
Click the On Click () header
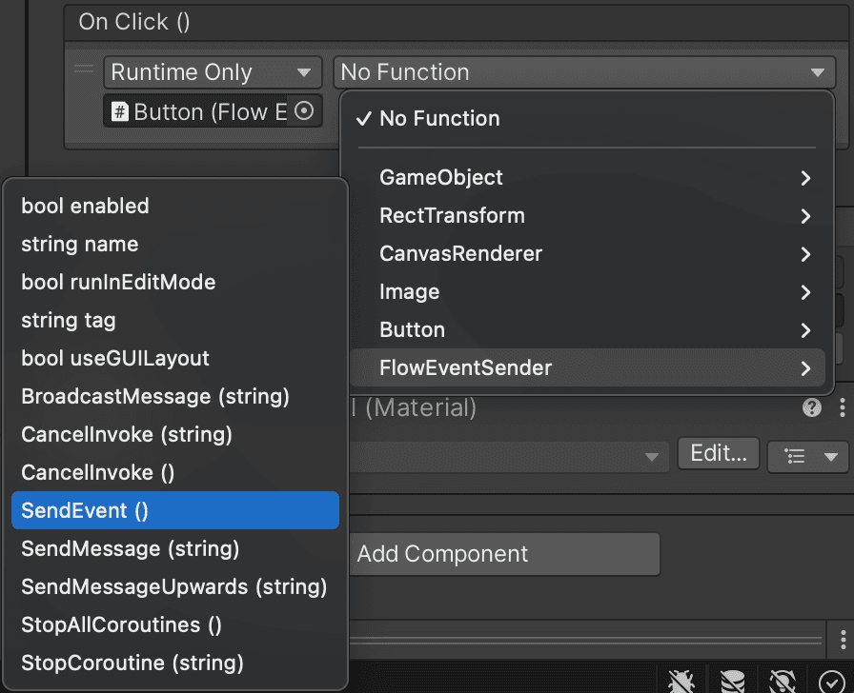point(134,22)
